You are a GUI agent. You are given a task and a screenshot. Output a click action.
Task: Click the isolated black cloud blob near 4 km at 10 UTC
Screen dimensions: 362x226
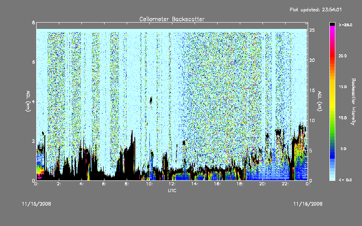(x=151, y=100)
